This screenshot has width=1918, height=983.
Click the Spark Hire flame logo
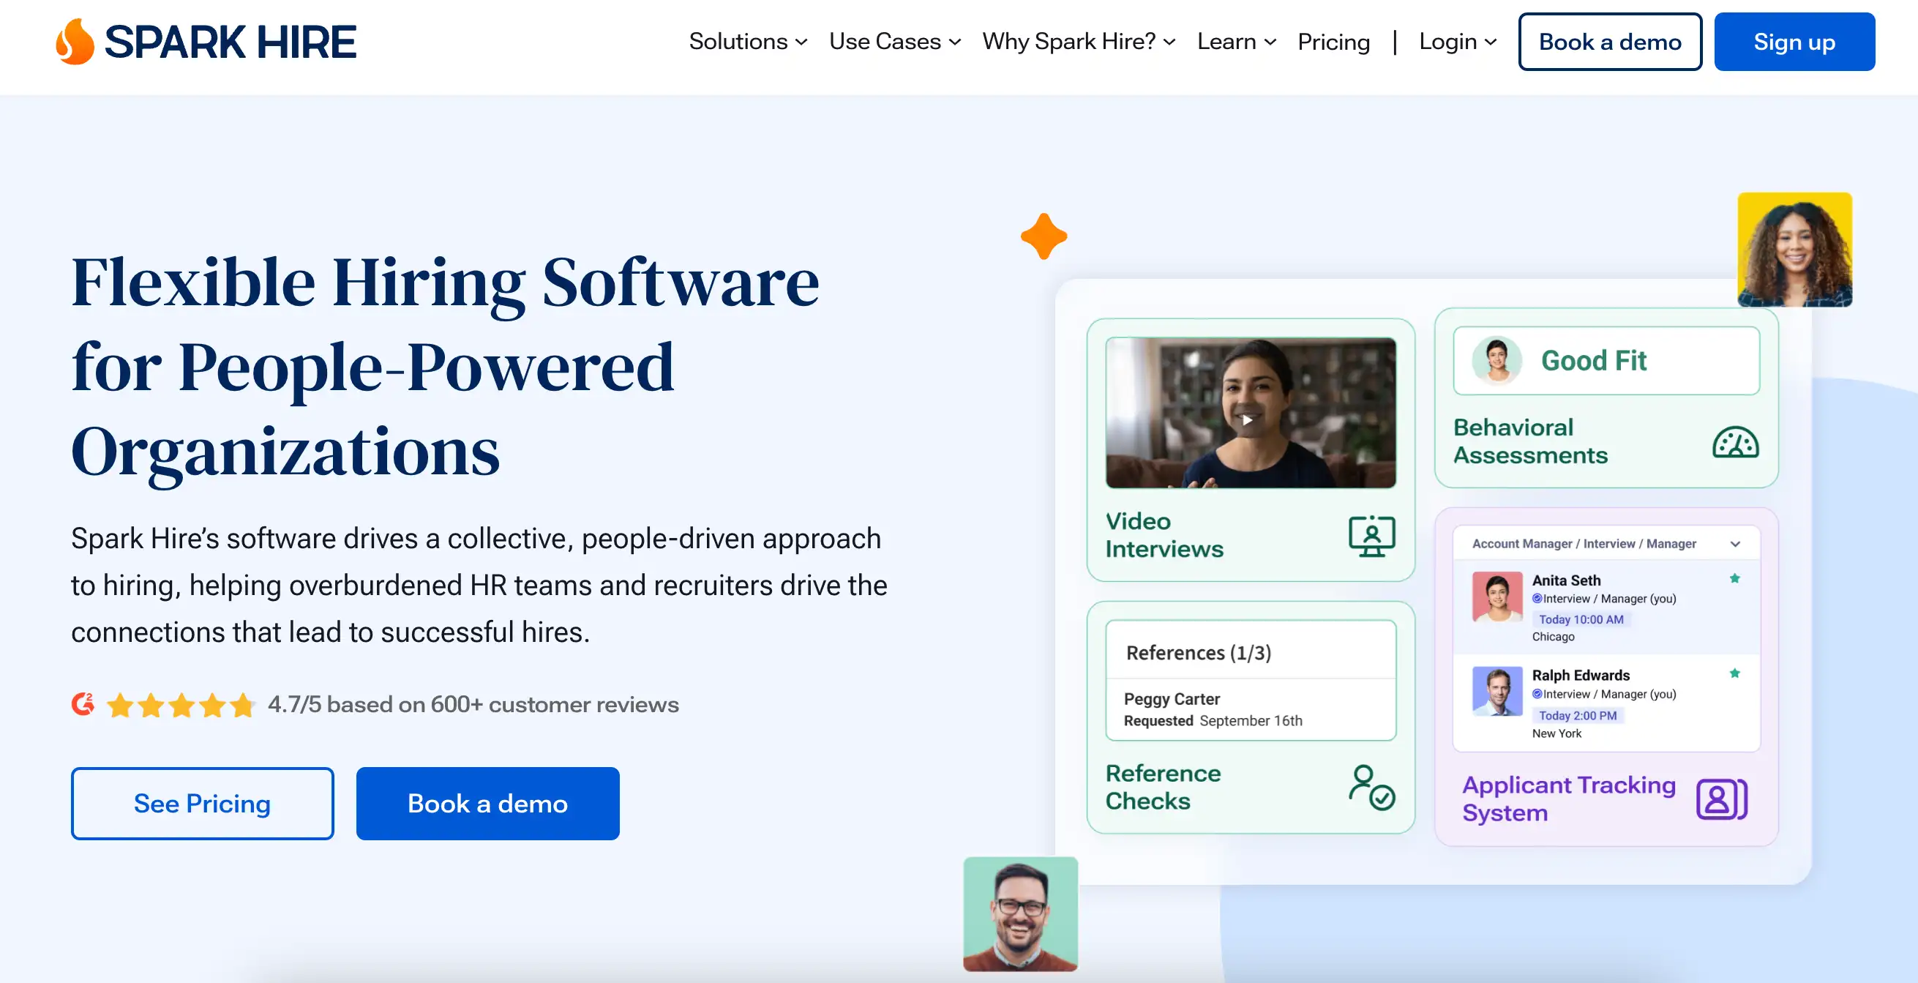coord(75,42)
